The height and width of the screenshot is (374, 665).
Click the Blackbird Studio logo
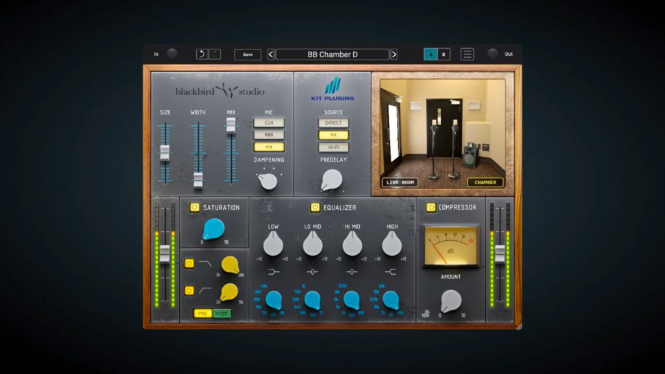point(220,91)
